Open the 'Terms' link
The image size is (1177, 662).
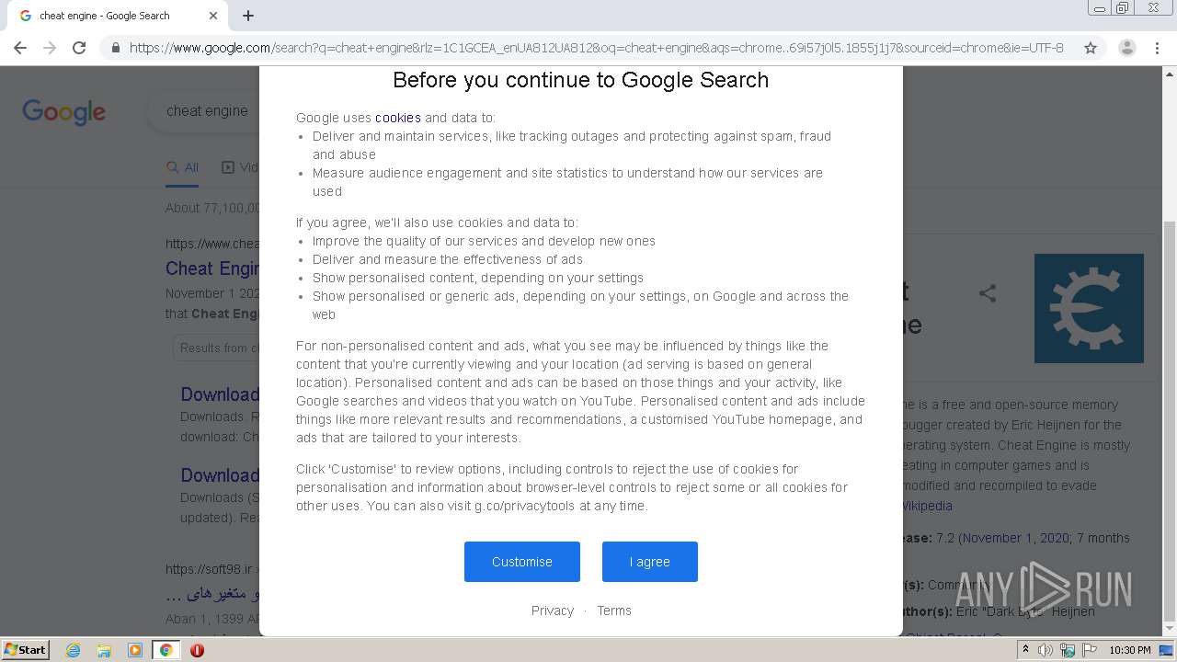(x=614, y=611)
